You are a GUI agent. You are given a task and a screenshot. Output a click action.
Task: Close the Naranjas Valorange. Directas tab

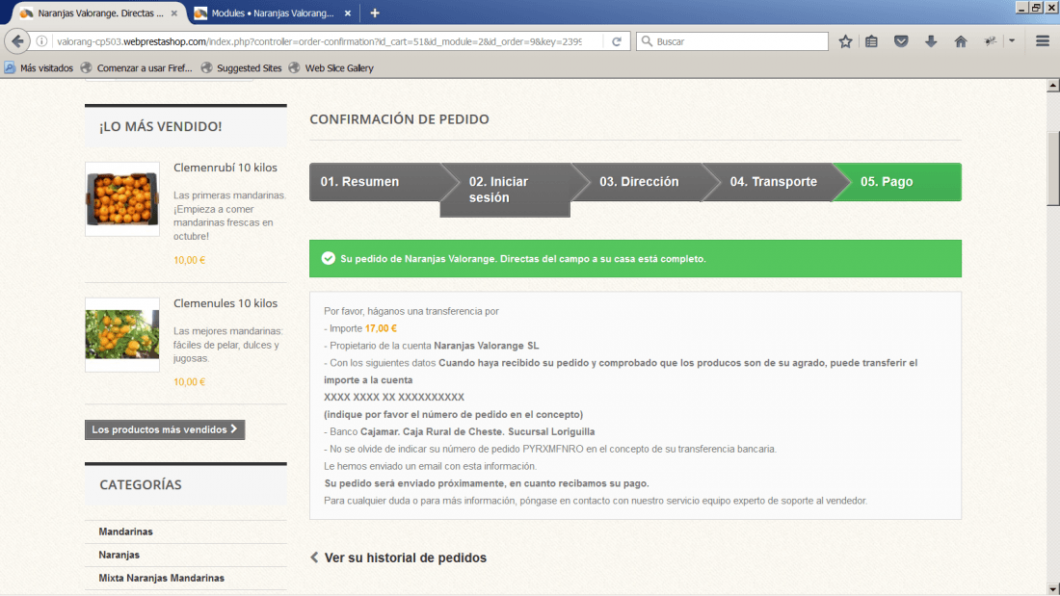pyautogui.click(x=174, y=13)
